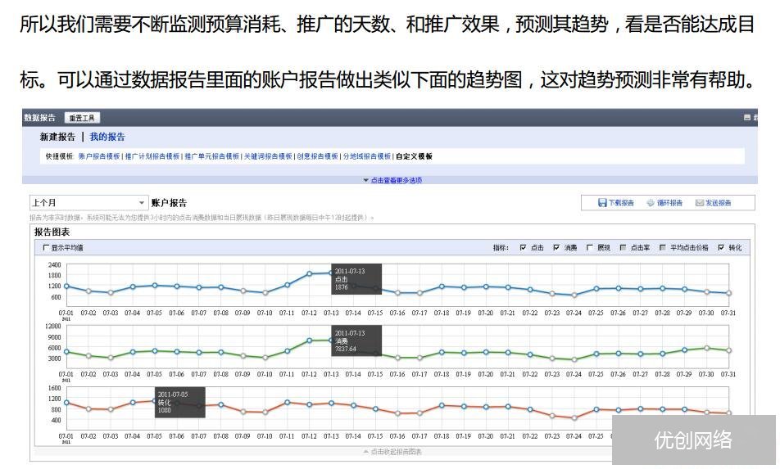The height and width of the screenshot is (469, 780).
Task: Check the 平均点击价格 metric checkbox
Action: (x=663, y=247)
